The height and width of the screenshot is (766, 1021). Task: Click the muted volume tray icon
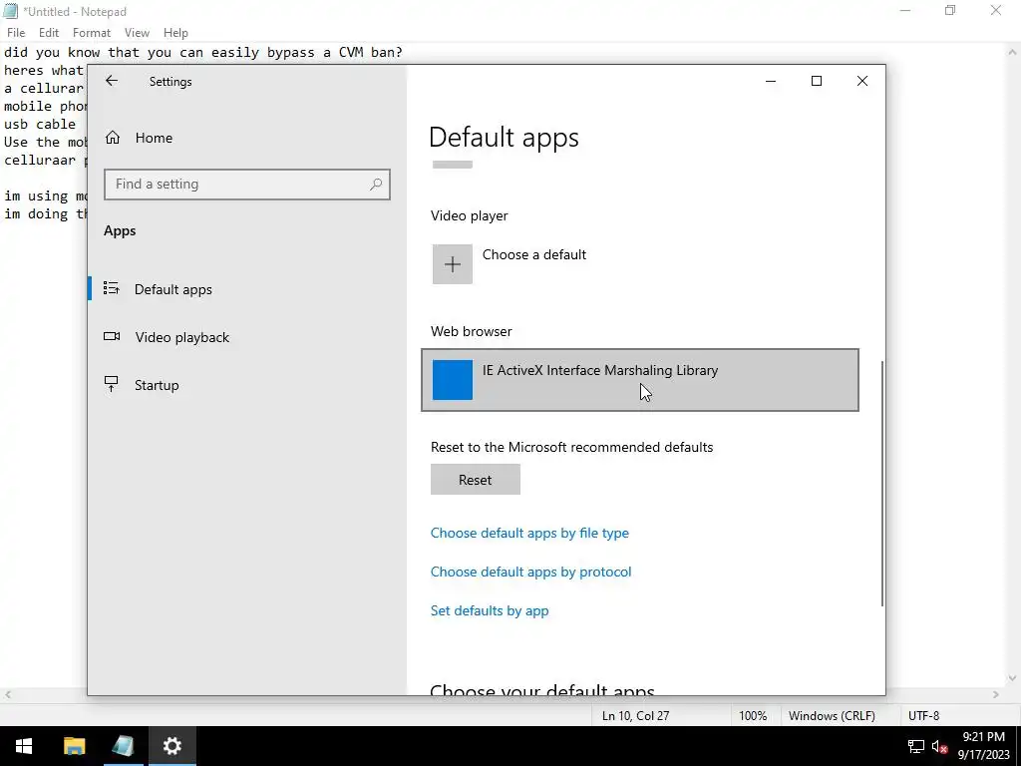click(x=939, y=746)
